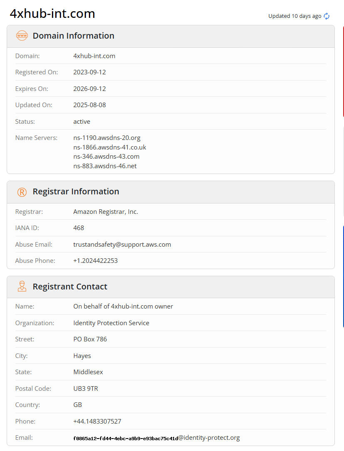Screen dimensions: 344x451
Task: Click the identity-protect.org registrant email
Action: pyautogui.click(x=156, y=438)
